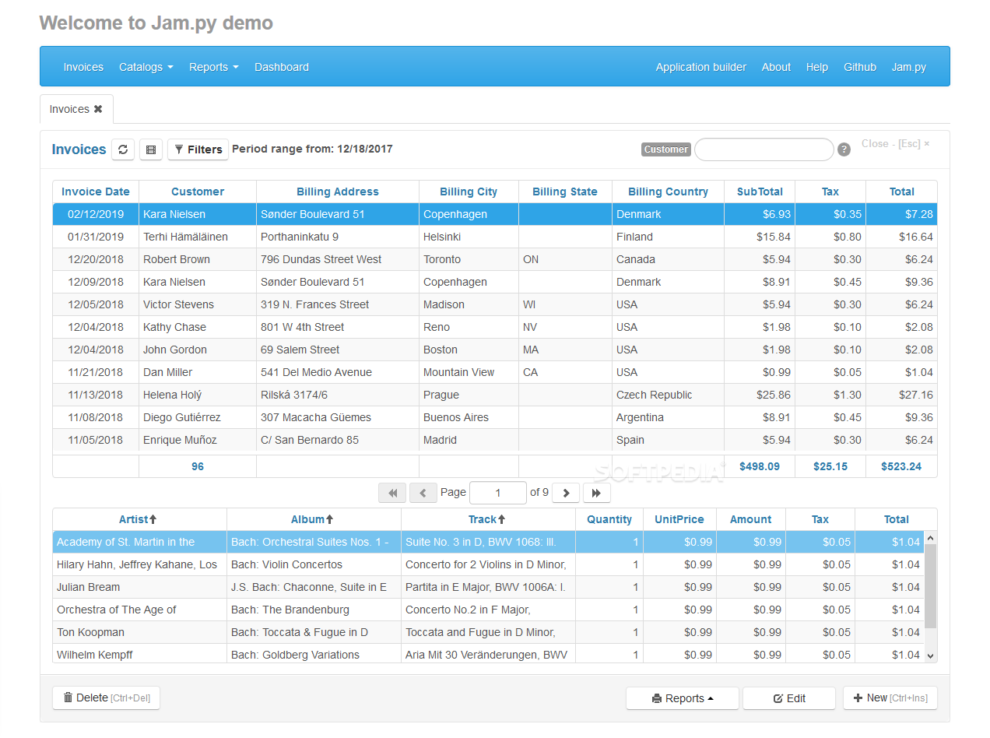The image size is (990, 738).
Task: Select Orchestra of The Age of row
Action: tap(488, 610)
